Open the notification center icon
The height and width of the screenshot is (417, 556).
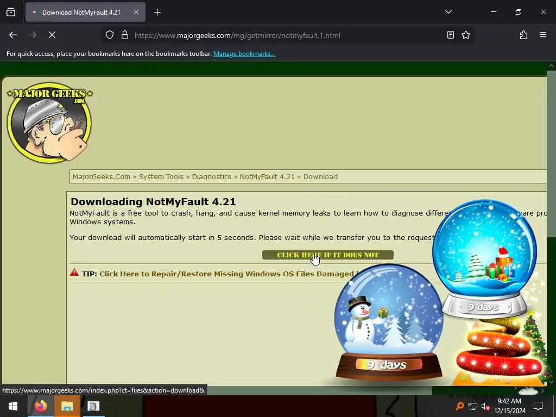[x=538, y=406]
